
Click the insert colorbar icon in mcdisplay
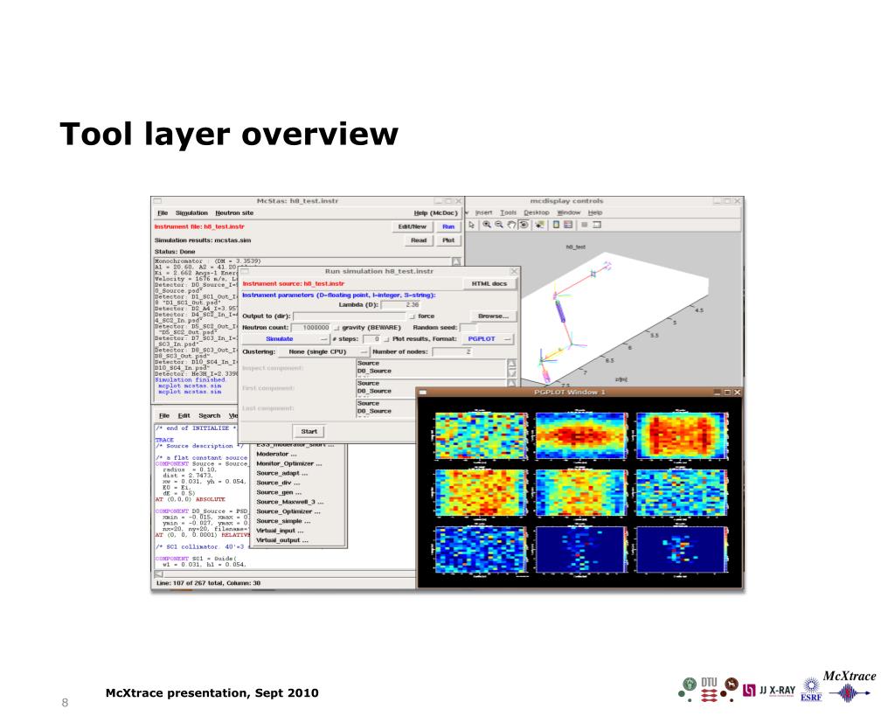[x=555, y=225]
